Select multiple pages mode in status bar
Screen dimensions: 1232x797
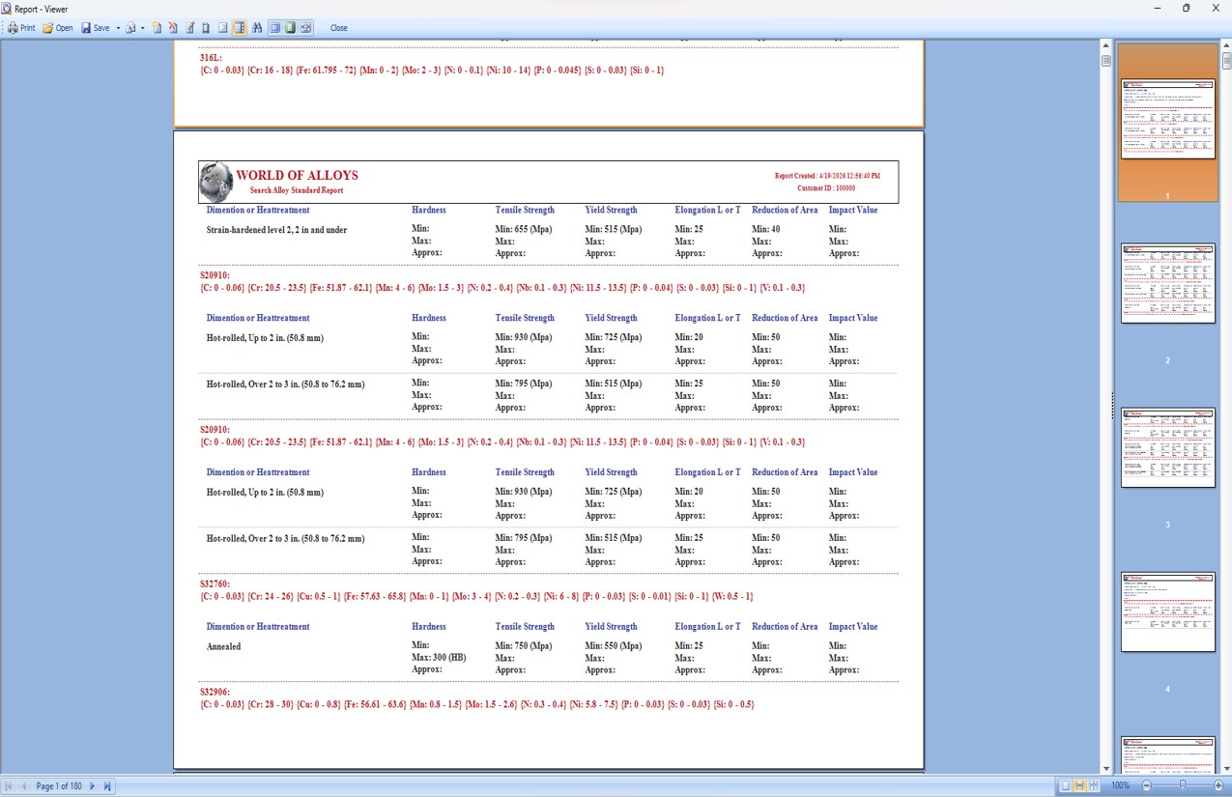pyautogui.click(x=1094, y=785)
